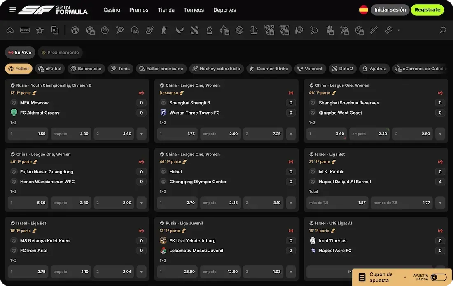The height and width of the screenshot is (286, 453).
Task: Open statistics icon next to Descanso for Shanghai Shengli B
Action: [182, 93]
